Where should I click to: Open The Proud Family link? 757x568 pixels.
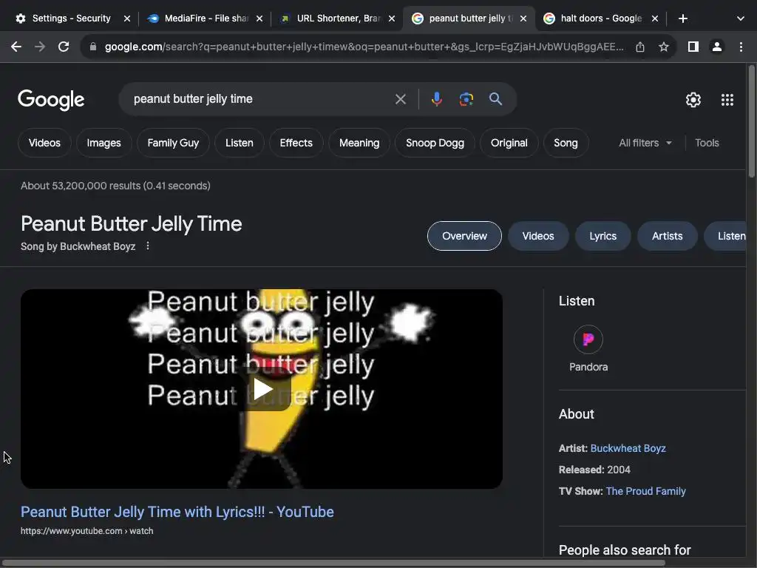coord(645,491)
